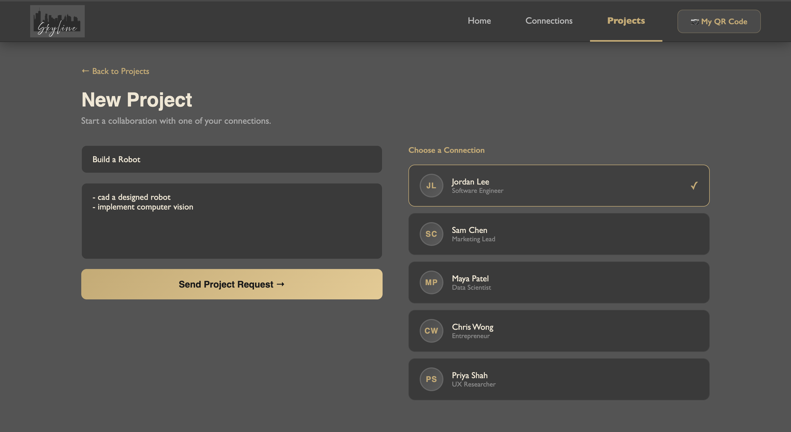Open the Projects nav tab
791x432 pixels.
click(x=626, y=20)
